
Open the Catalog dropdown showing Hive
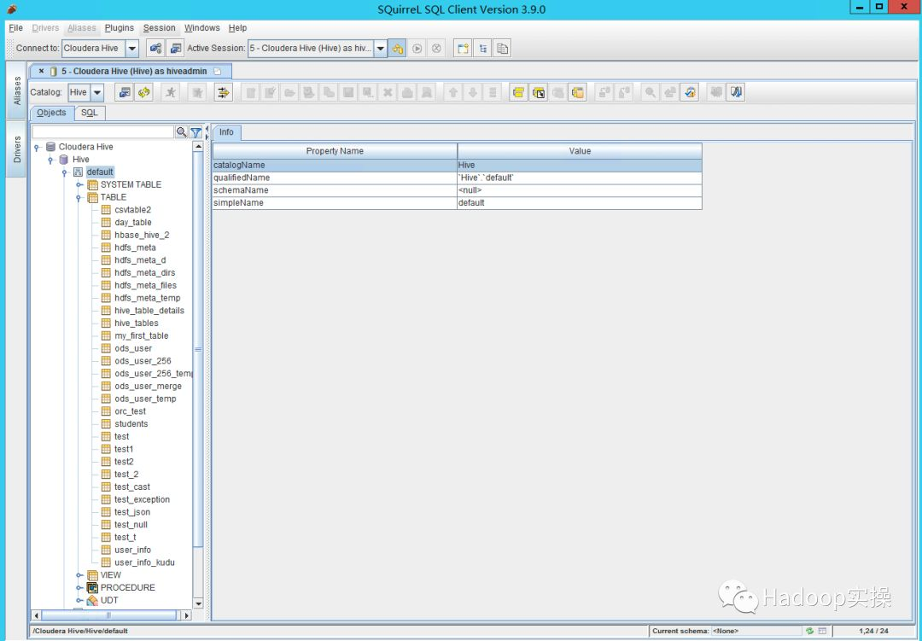[97, 92]
